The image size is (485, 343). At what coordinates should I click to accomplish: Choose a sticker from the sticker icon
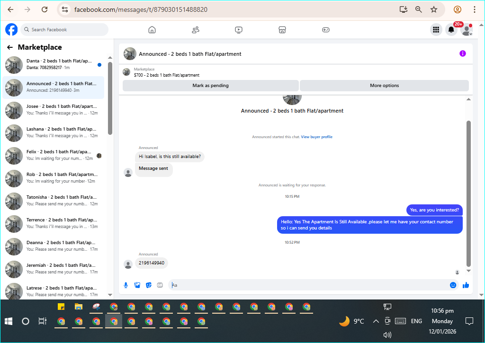click(x=149, y=285)
